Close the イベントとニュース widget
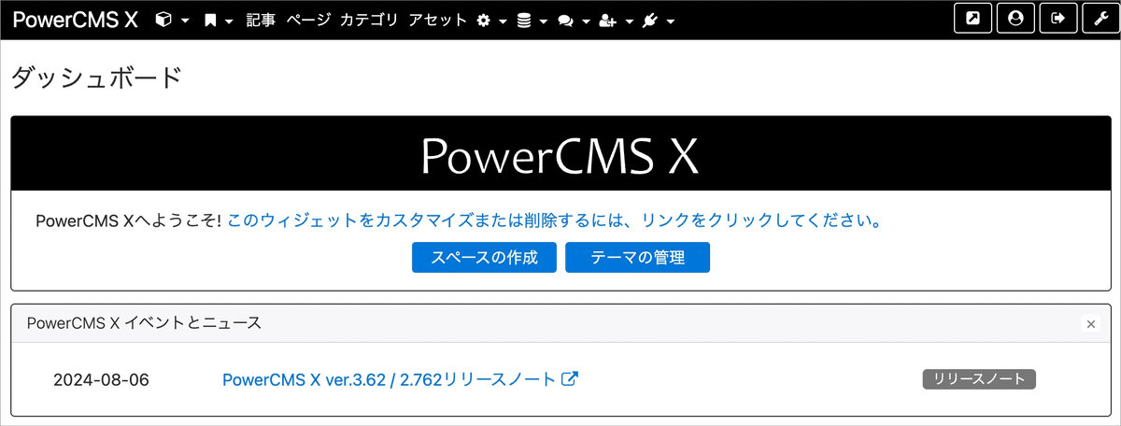 (x=1090, y=323)
